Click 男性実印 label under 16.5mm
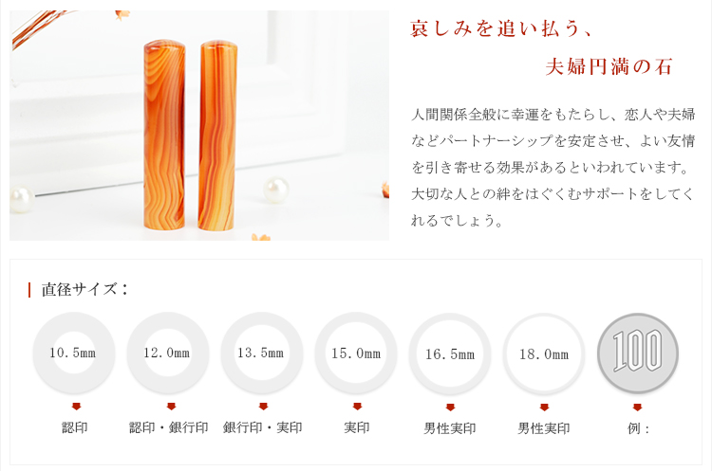The image size is (712, 471). 450,428
